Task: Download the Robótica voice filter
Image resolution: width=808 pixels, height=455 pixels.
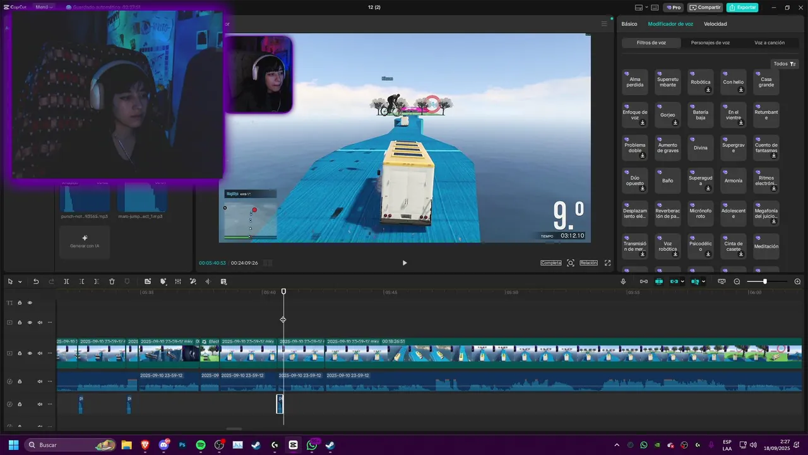Action: [x=708, y=90]
